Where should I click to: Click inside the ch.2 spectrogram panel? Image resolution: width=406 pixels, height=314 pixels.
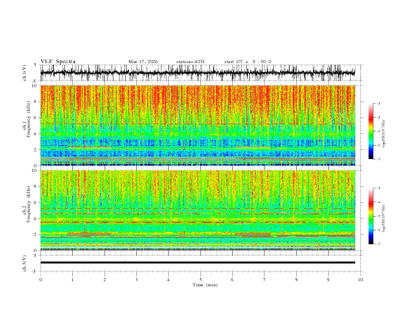point(198,210)
